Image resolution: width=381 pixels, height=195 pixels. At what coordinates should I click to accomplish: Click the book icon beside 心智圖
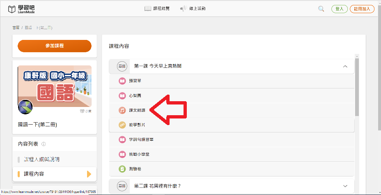122,96
